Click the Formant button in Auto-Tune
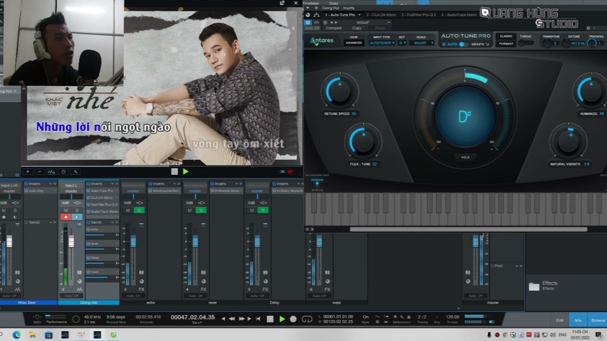The width and height of the screenshot is (607, 341). (x=506, y=44)
